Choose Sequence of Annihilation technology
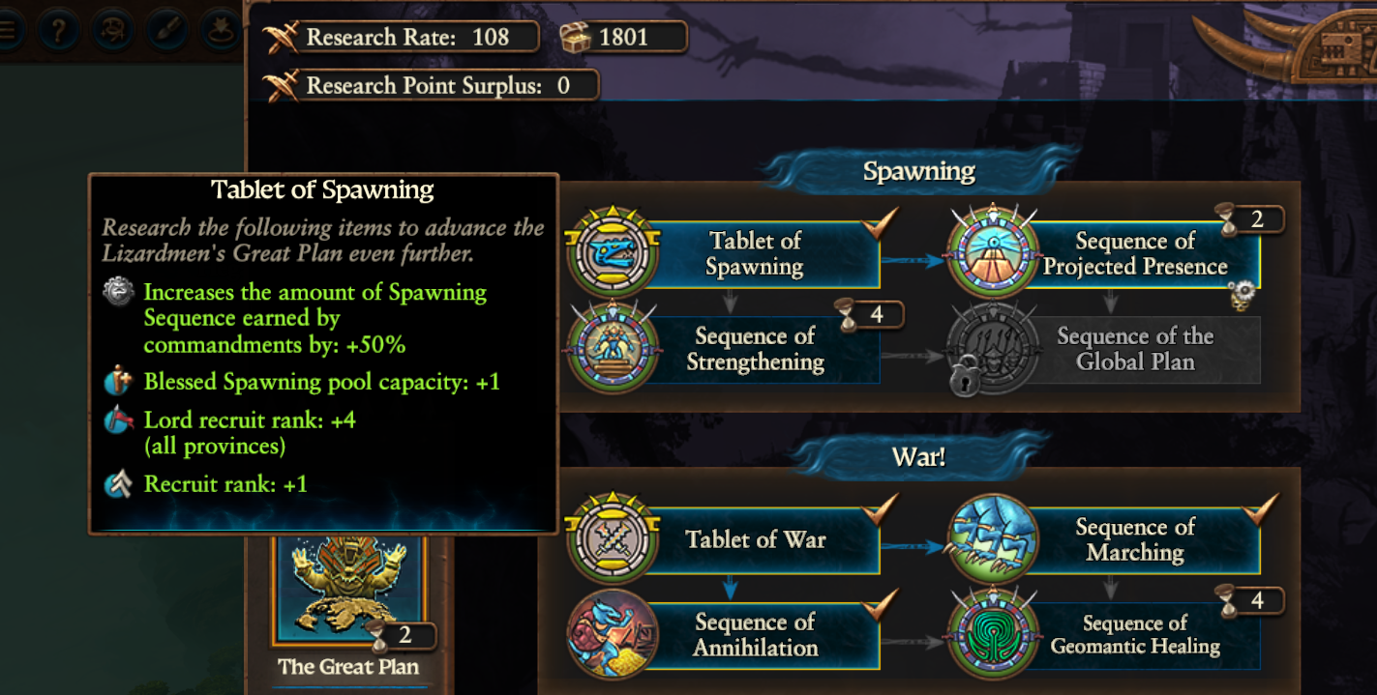This screenshot has height=695, width=1377. (755, 635)
